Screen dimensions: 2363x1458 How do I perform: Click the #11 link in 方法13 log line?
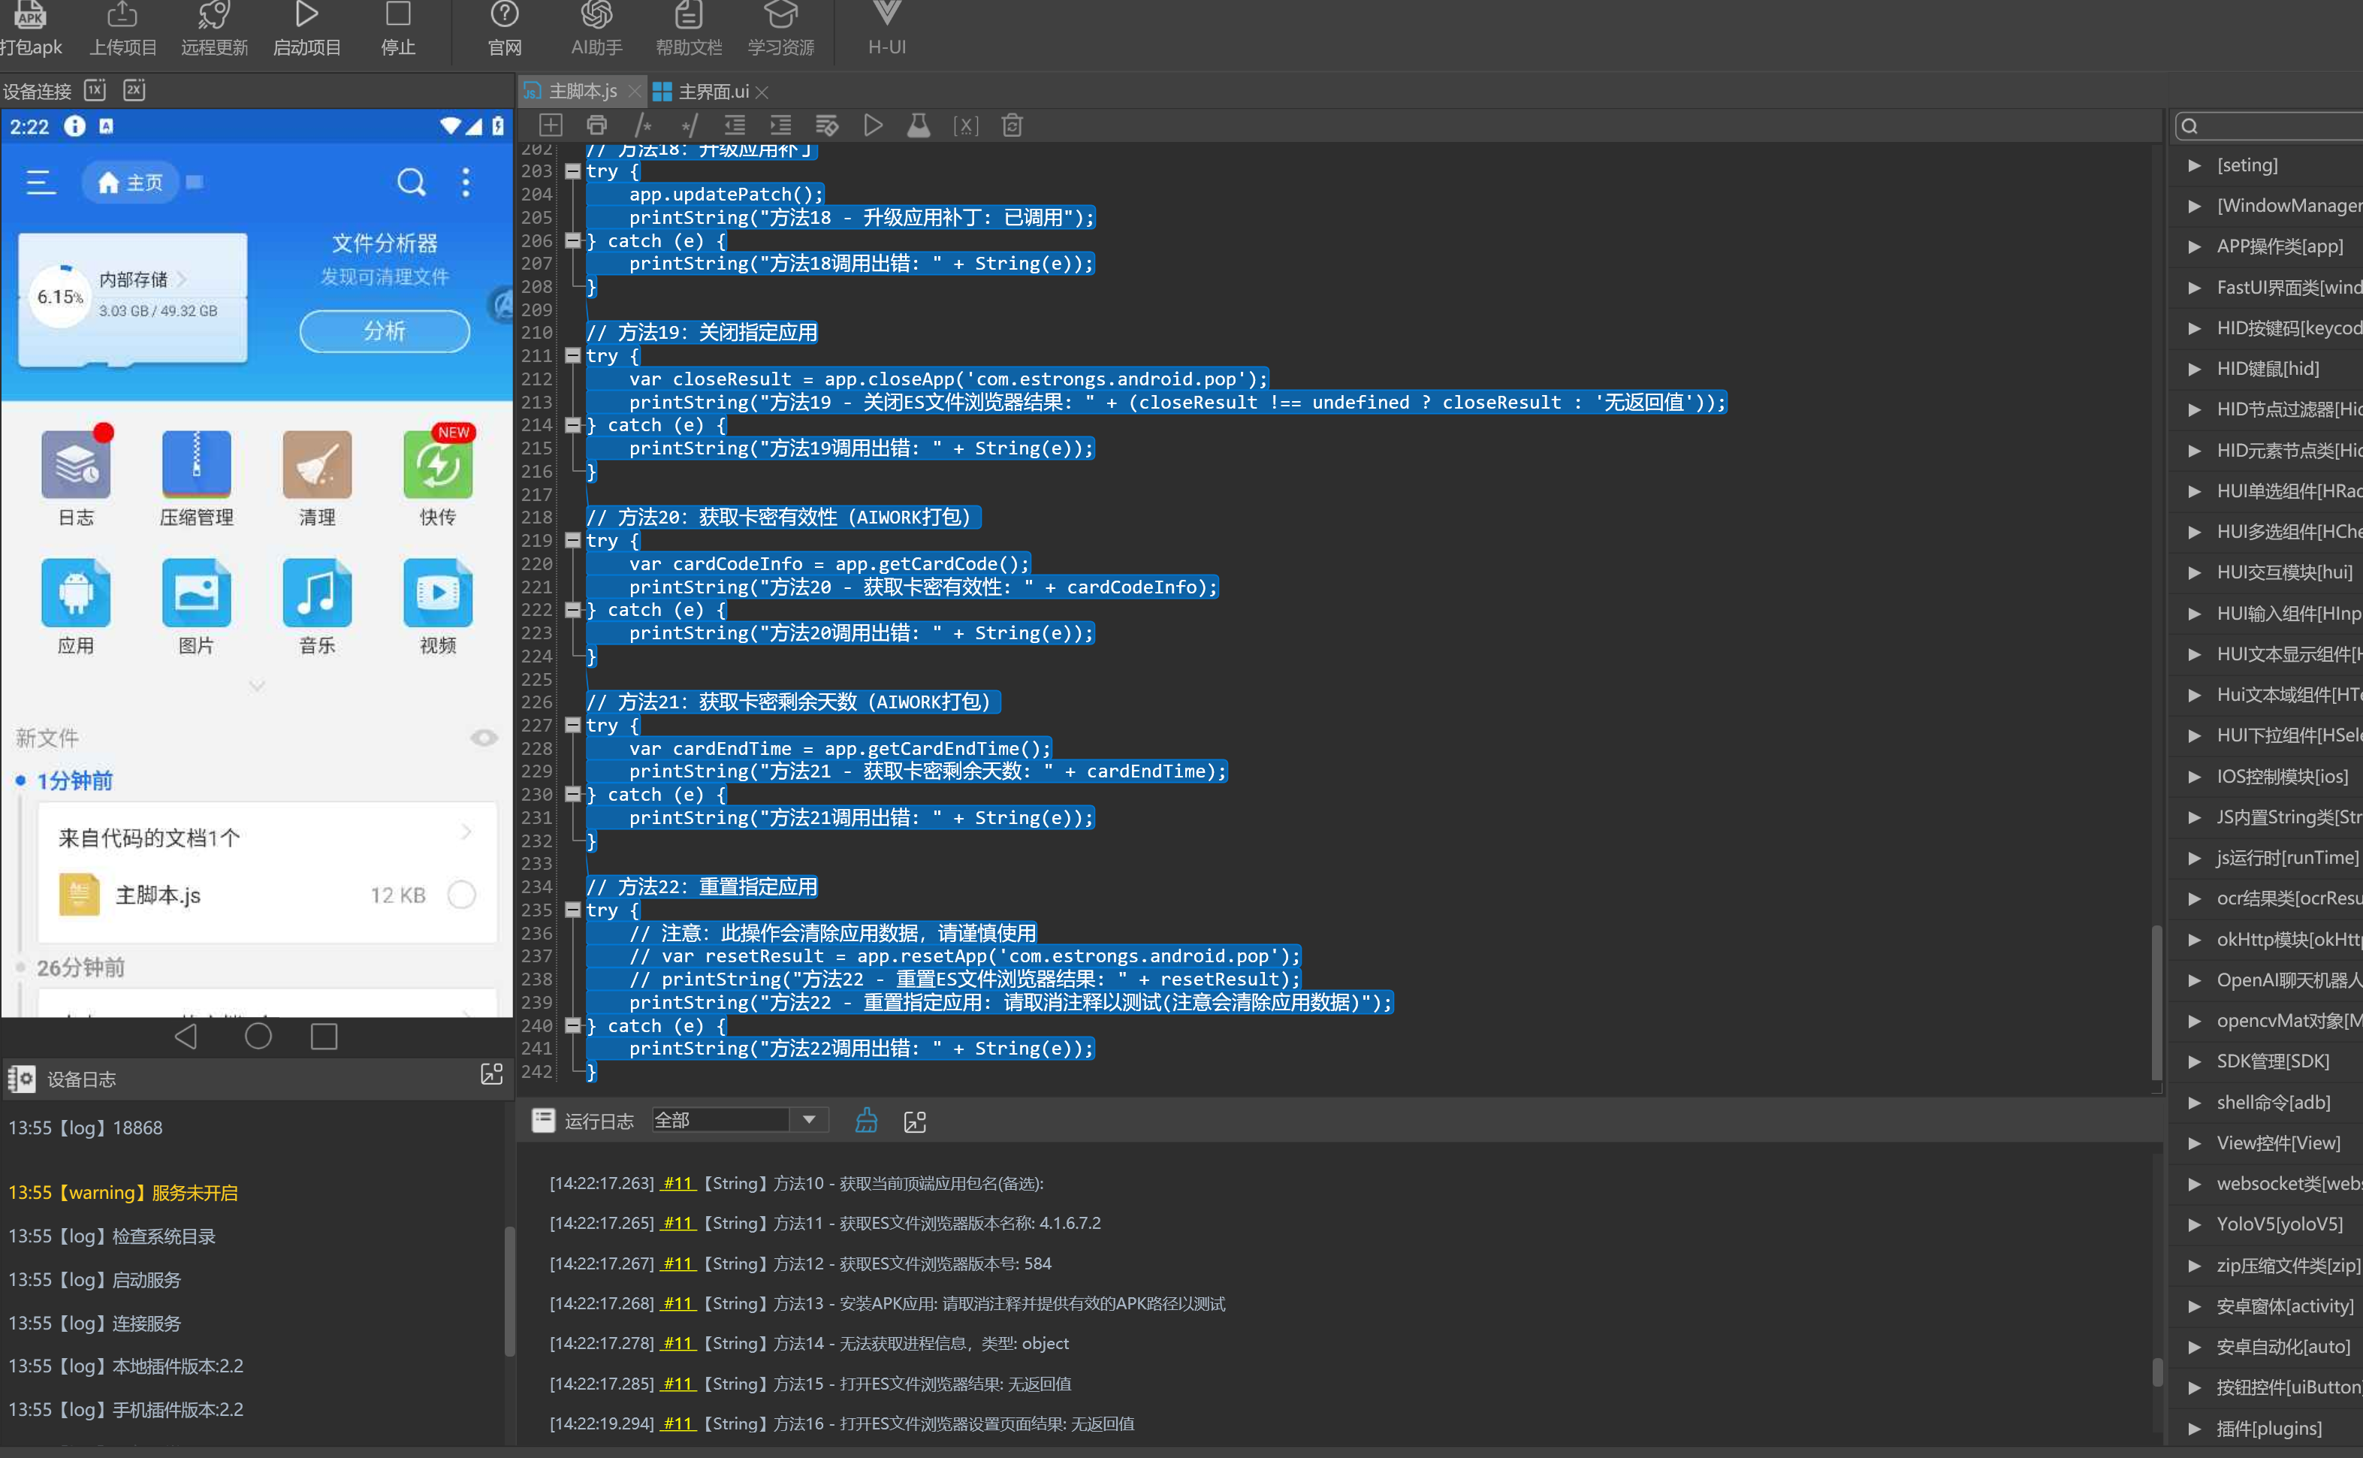tap(677, 1303)
